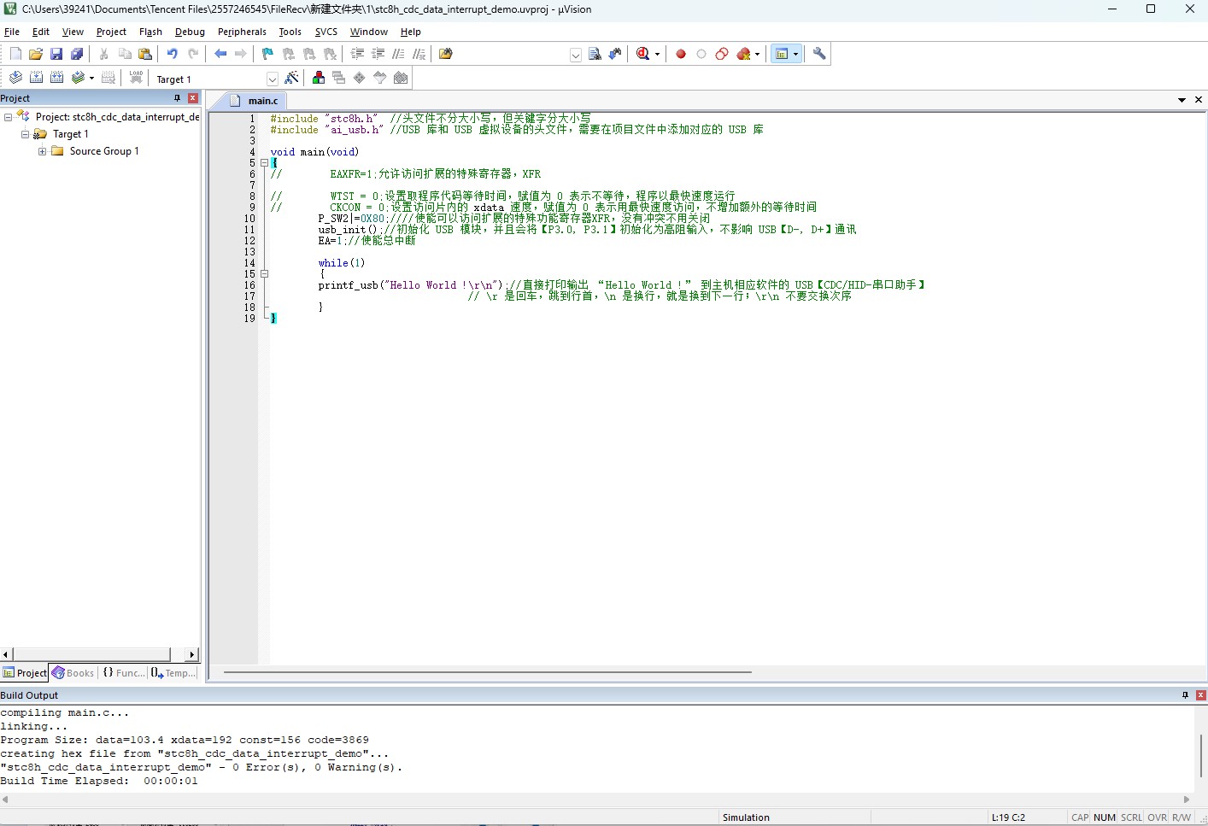
Task: Open the Peripherals menu
Action: pyautogui.click(x=242, y=32)
